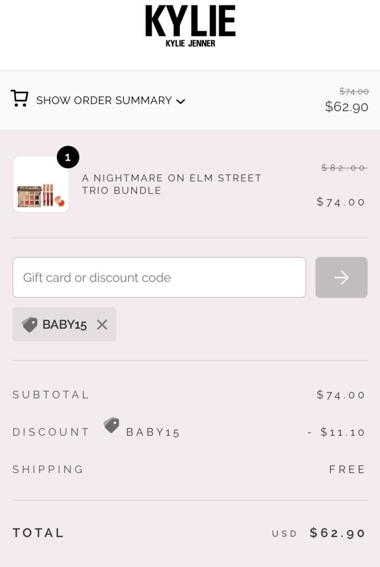This screenshot has width=380, height=567.
Task: Expand the order summary chevron
Action: coord(180,101)
